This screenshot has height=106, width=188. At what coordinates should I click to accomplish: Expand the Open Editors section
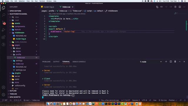(x=15, y=11)
